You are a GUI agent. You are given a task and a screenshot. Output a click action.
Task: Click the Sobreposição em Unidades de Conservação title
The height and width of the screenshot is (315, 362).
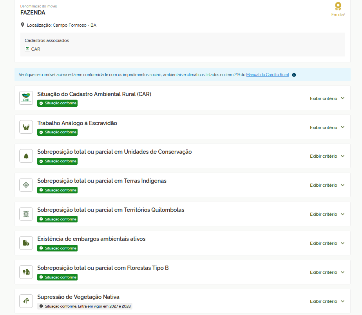[x=114, y=152]
